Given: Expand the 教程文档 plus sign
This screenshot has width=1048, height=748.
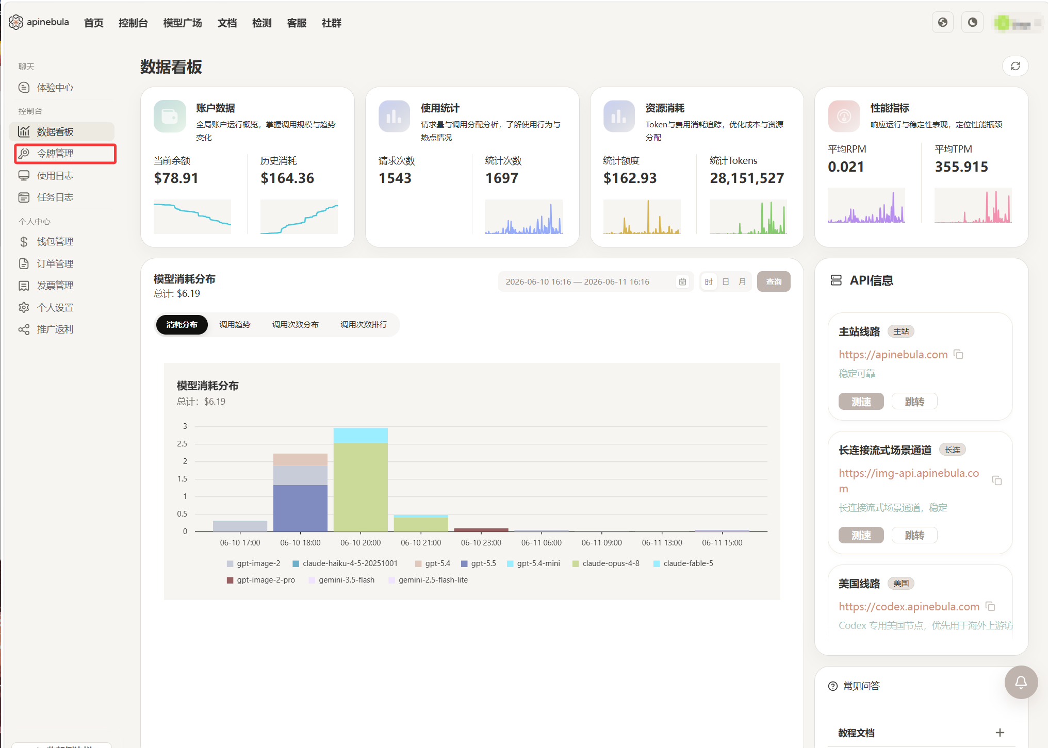Looking at the screenshot, I should tap(1000, 733).
